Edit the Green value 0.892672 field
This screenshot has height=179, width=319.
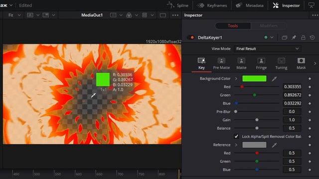[x=292, y=95]
